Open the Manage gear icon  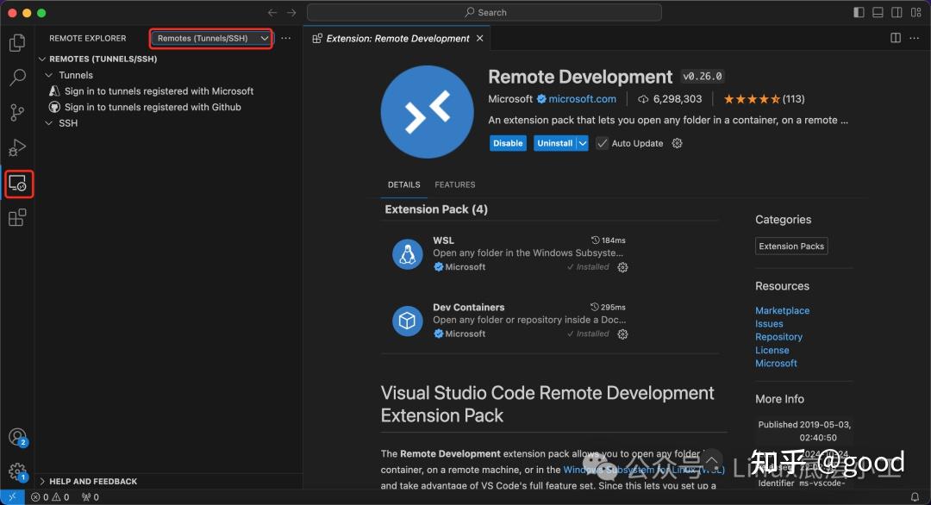point(17,471)
